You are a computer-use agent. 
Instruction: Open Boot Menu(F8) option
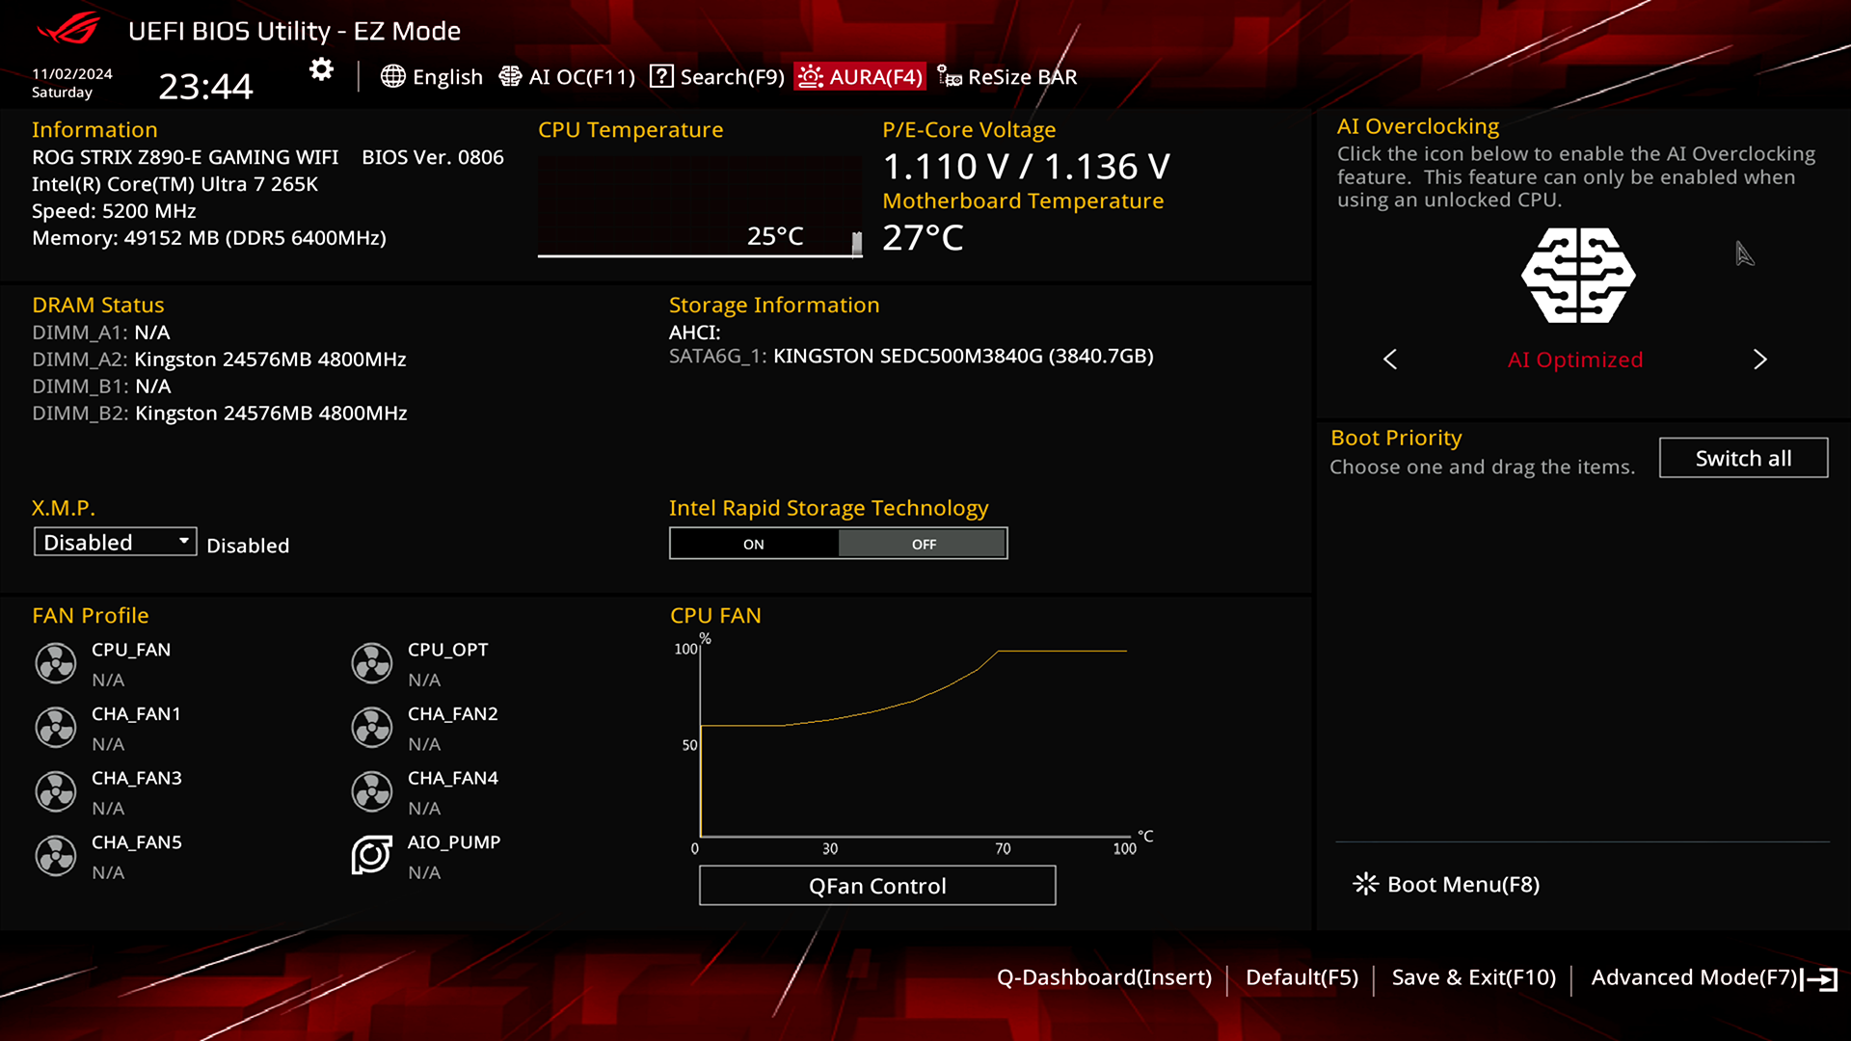pos(1447,883)
